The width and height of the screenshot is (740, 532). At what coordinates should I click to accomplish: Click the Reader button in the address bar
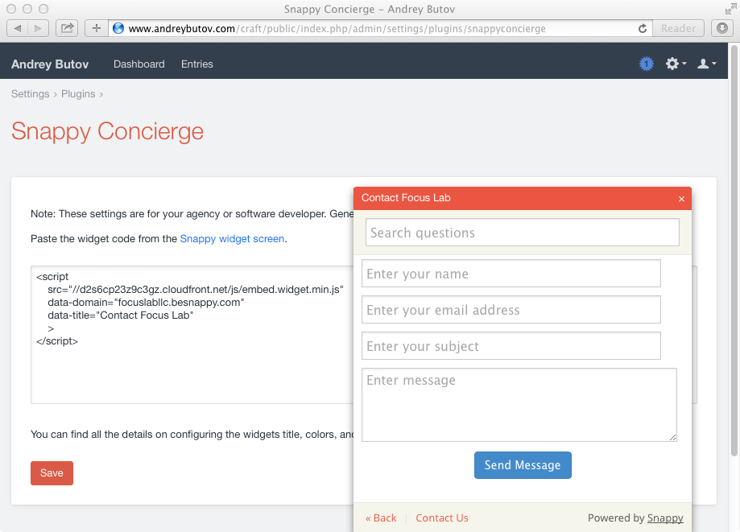click(678, 28)
